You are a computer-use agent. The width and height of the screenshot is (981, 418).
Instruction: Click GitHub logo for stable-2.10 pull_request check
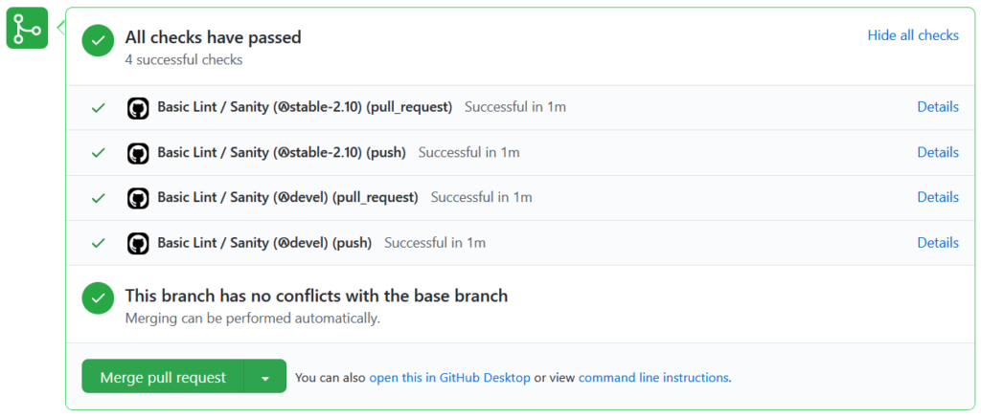pyautogui.click(x=138, y=108)
